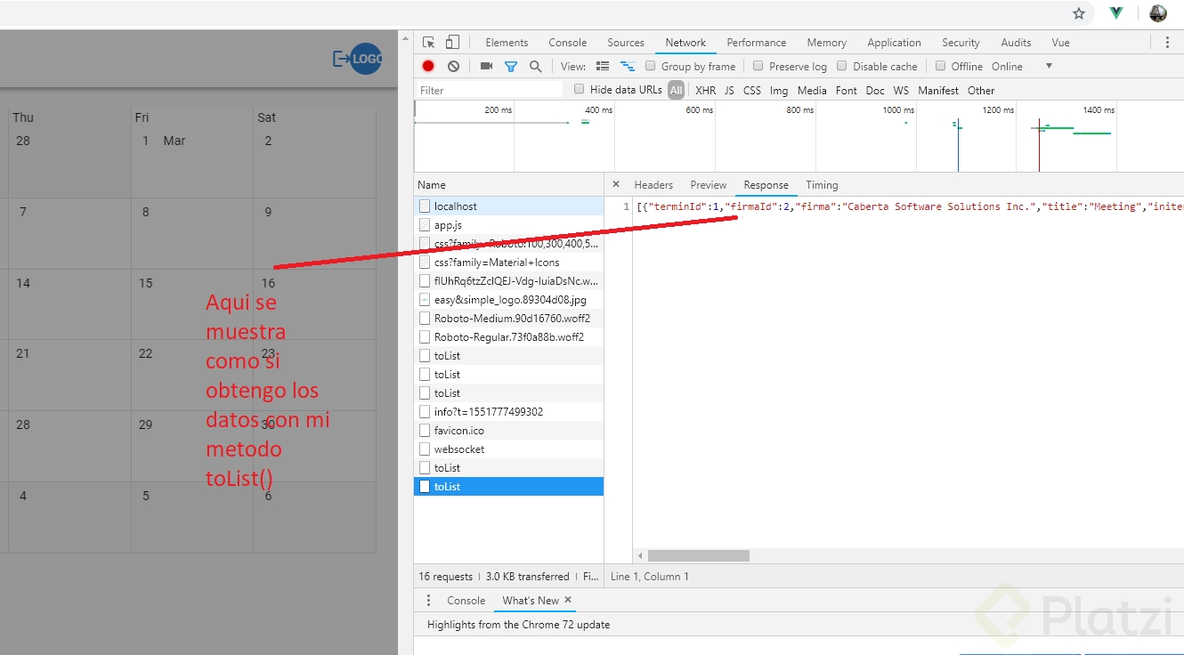Image resolution: width=1184 pixels, height=655 pixels.
Task: Show the request Headers tab
Action: (653, 185)
